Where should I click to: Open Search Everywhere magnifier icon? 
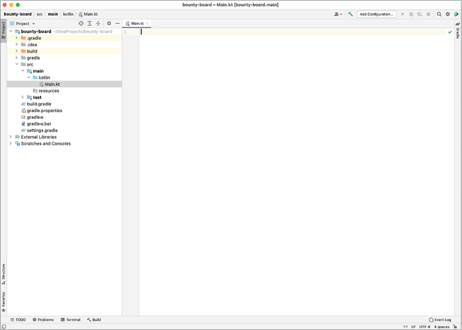tap(439, 14)
